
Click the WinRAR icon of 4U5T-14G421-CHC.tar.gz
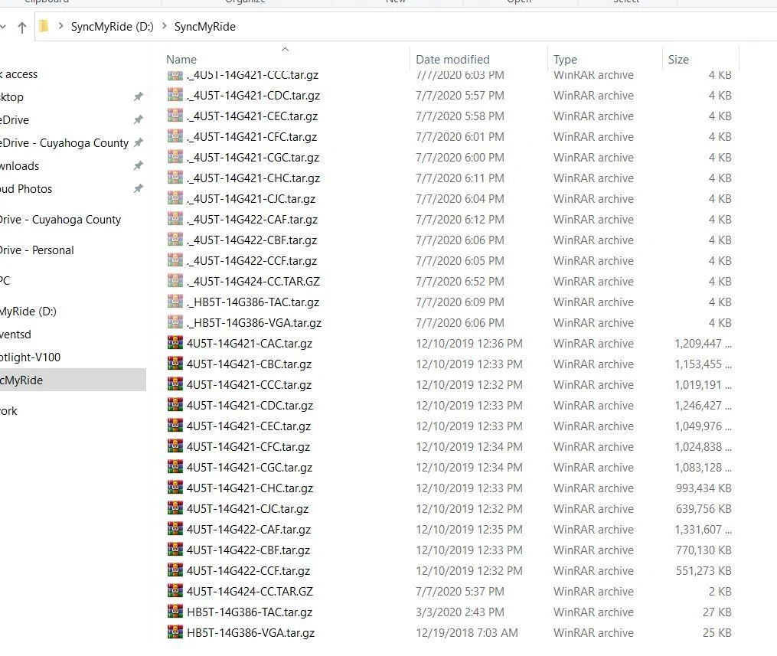point(175,488)
